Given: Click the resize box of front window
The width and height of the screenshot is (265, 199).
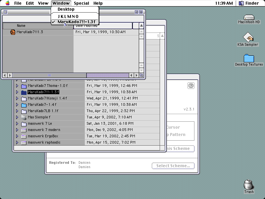Looking at the screenshot, I should tap(141, 75).
